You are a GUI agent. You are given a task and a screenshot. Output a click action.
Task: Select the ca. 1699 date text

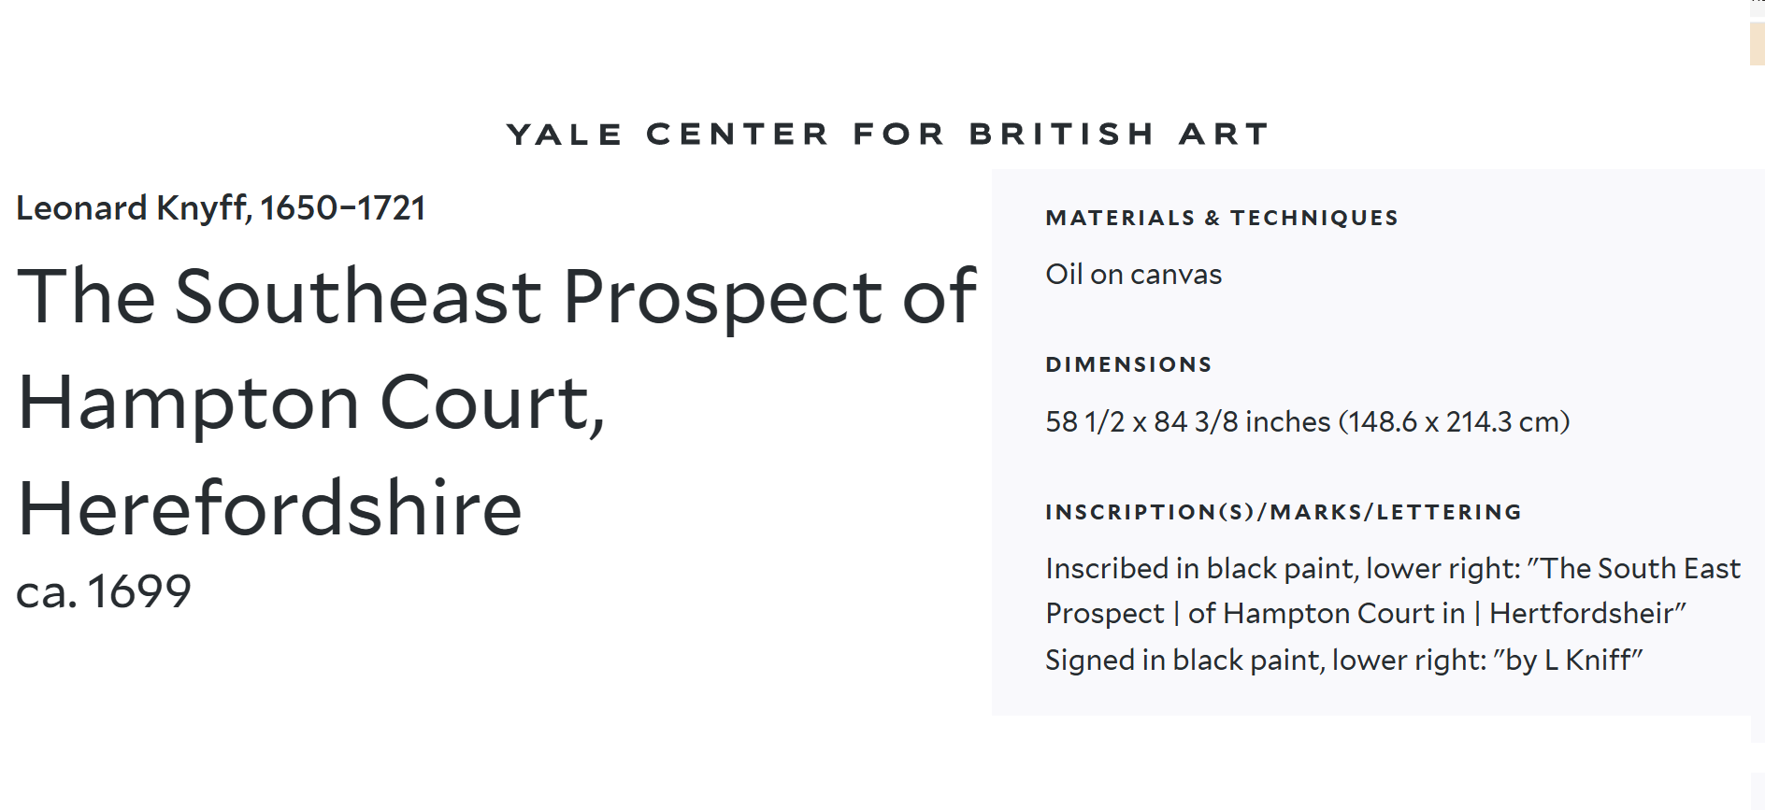coord(104,592)
